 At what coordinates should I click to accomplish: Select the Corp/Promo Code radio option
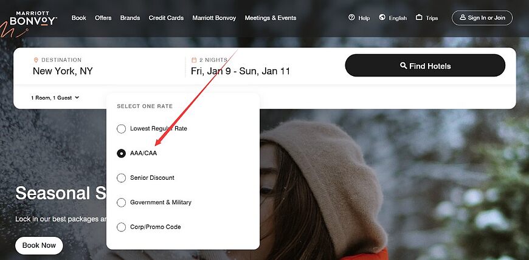(121, 227)
